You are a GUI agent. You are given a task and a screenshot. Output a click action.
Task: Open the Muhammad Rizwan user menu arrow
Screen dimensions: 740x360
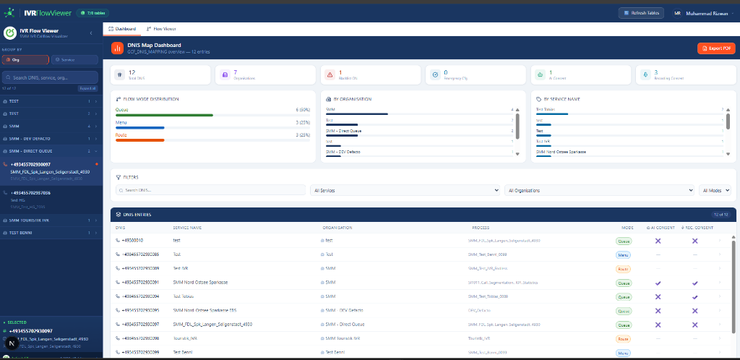click(733, 13)
